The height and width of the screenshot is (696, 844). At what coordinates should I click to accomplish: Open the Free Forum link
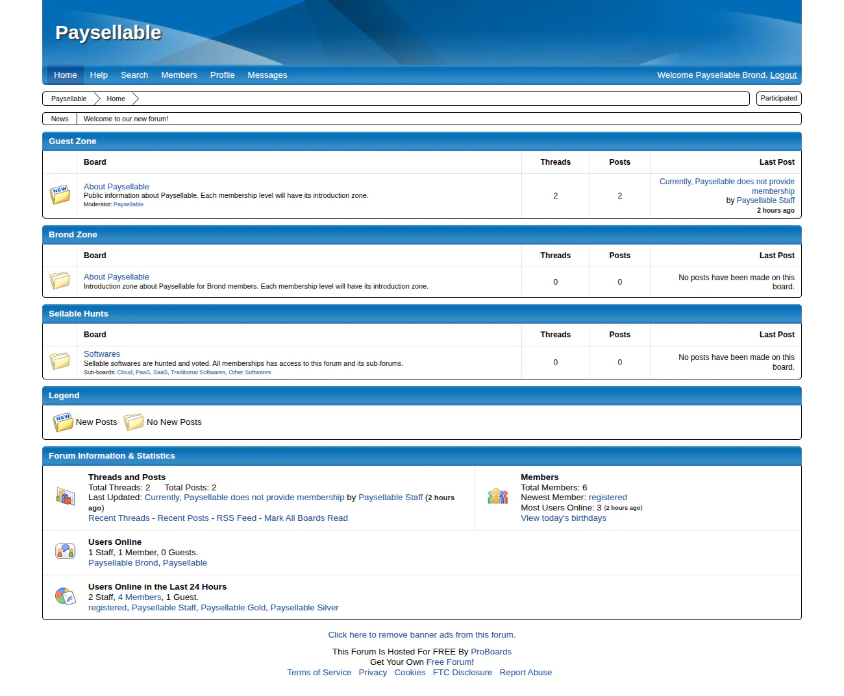(x=449, y=662)
